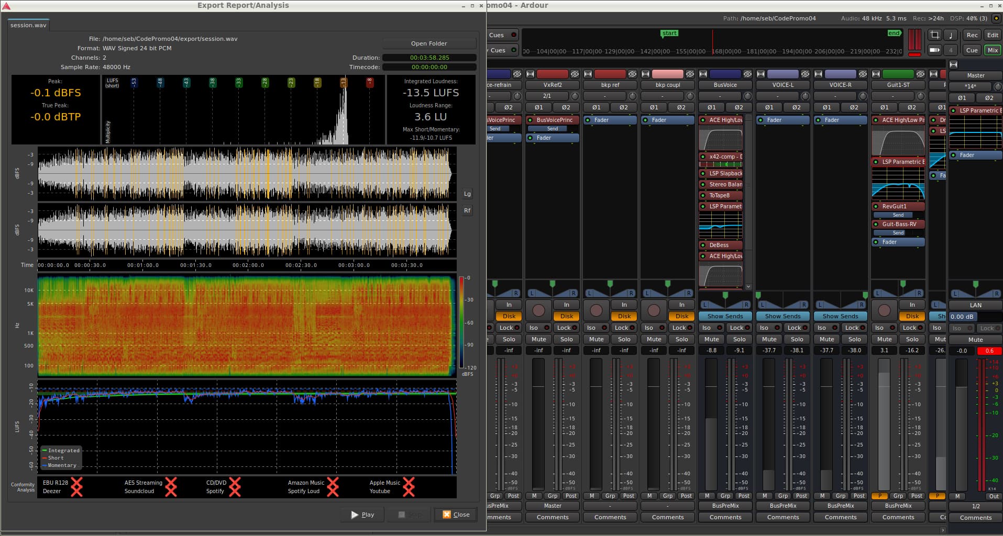This screenshot has width=1003, height=536.
Task: Click the Open Folder button
Action: 429,43
